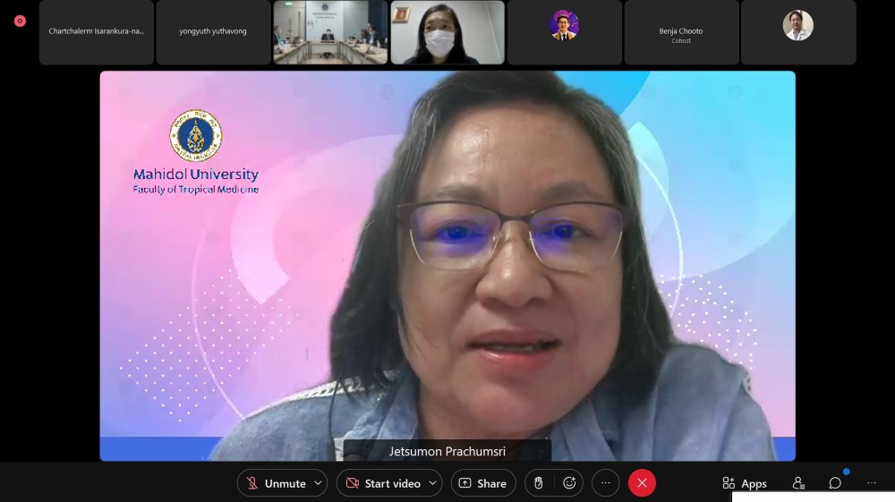Select Benja Chooto cohost tile

tap(681, 32)
